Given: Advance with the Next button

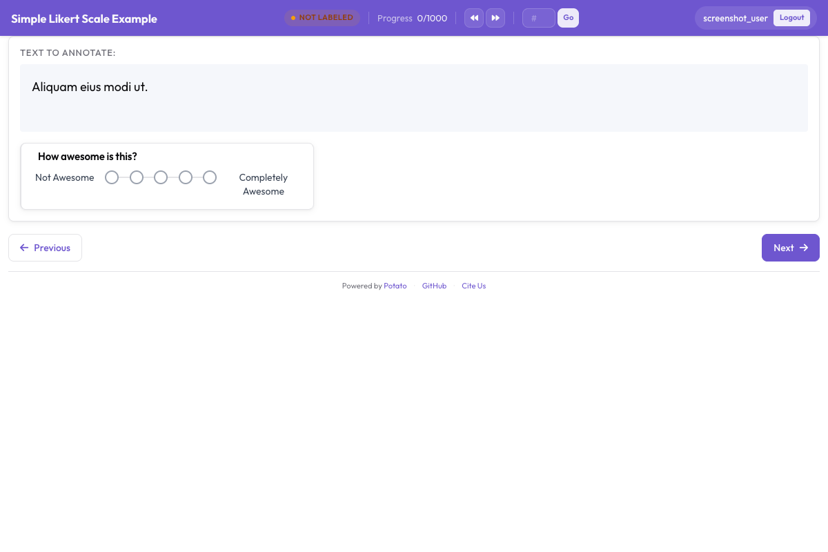Looking at the screenshot, I should pyautogui.click(x=790, y=248).
